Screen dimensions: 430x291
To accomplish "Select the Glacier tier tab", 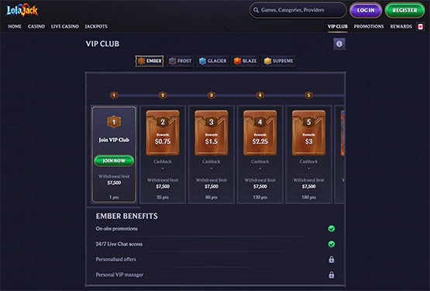I will coord(213,61).
